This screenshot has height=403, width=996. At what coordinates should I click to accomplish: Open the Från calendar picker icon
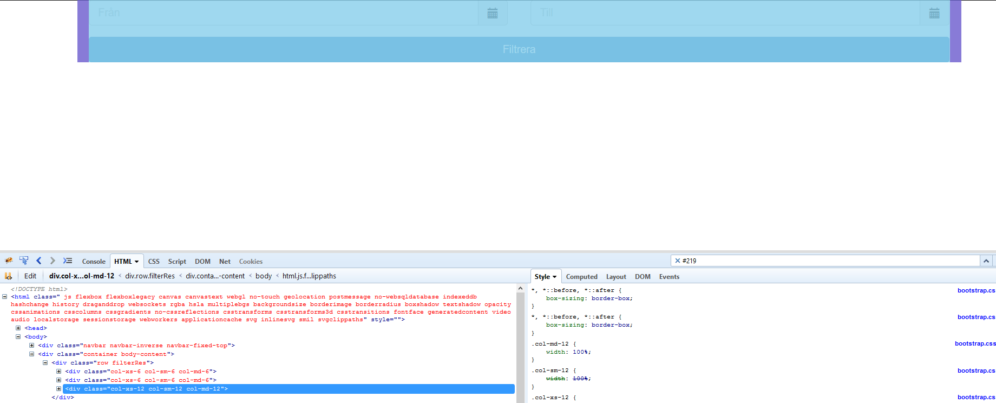point(493,13)
